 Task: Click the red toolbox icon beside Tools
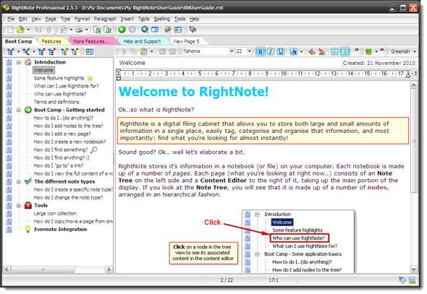click(x=28, y=205)
